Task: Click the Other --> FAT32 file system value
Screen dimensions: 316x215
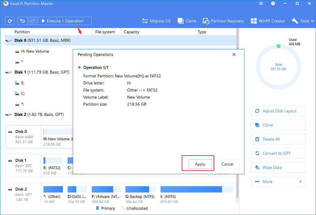Action: pyautogui.click(x=142, y=90)
